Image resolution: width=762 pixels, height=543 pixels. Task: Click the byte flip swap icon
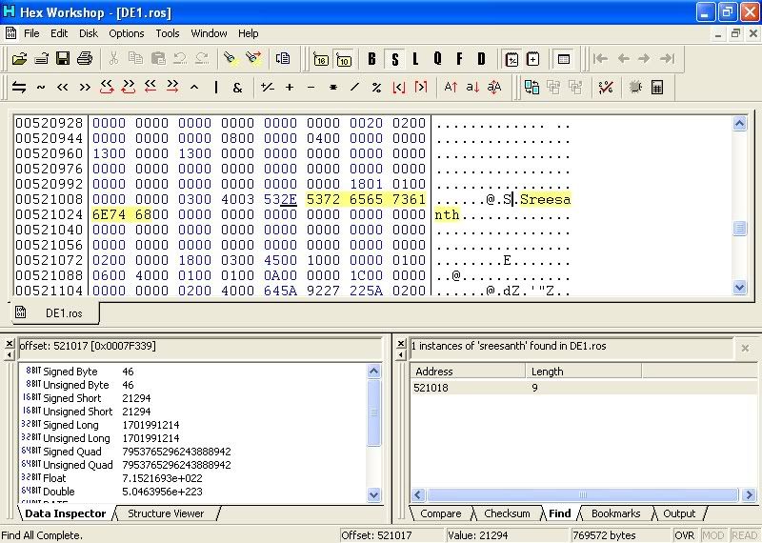pyautogui.click(x=19, y=88)
